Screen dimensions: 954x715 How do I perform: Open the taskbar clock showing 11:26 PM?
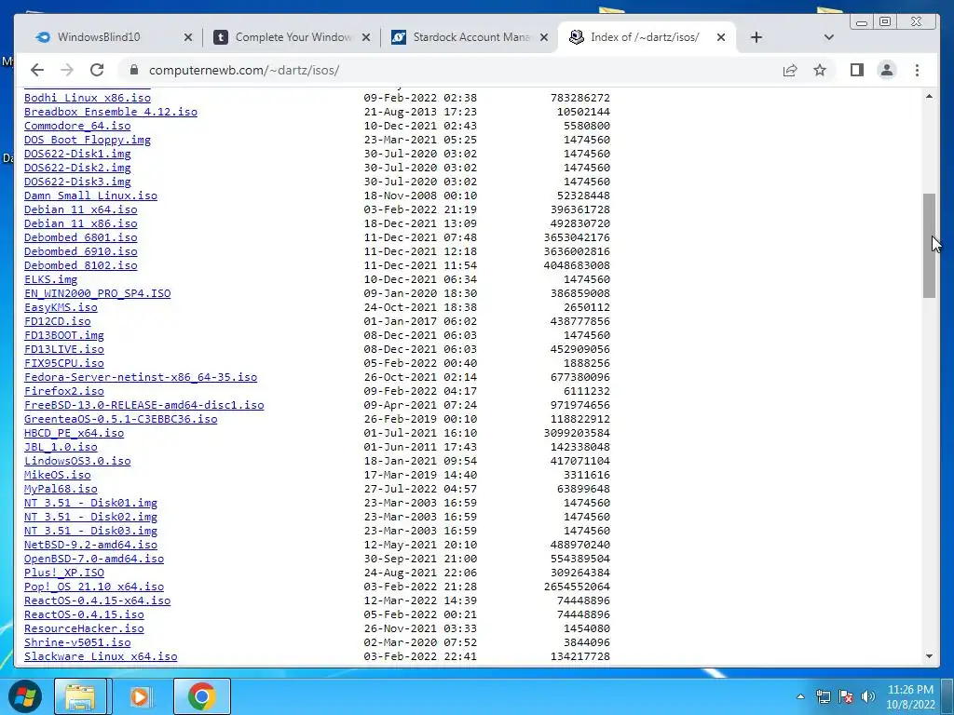point(910,696)
